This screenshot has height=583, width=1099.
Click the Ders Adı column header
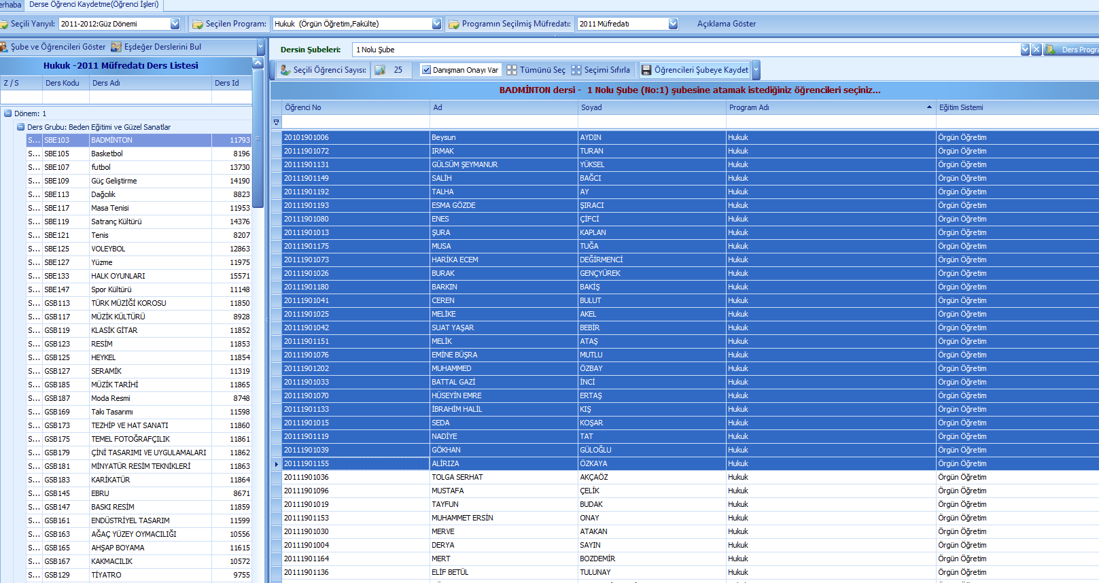tap(150, 83)
